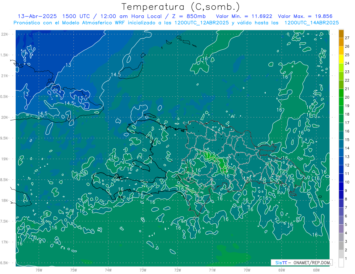355x274 pixels.
Task: Click the yellow swatch in the color scale
Action: tap(341, 59)
